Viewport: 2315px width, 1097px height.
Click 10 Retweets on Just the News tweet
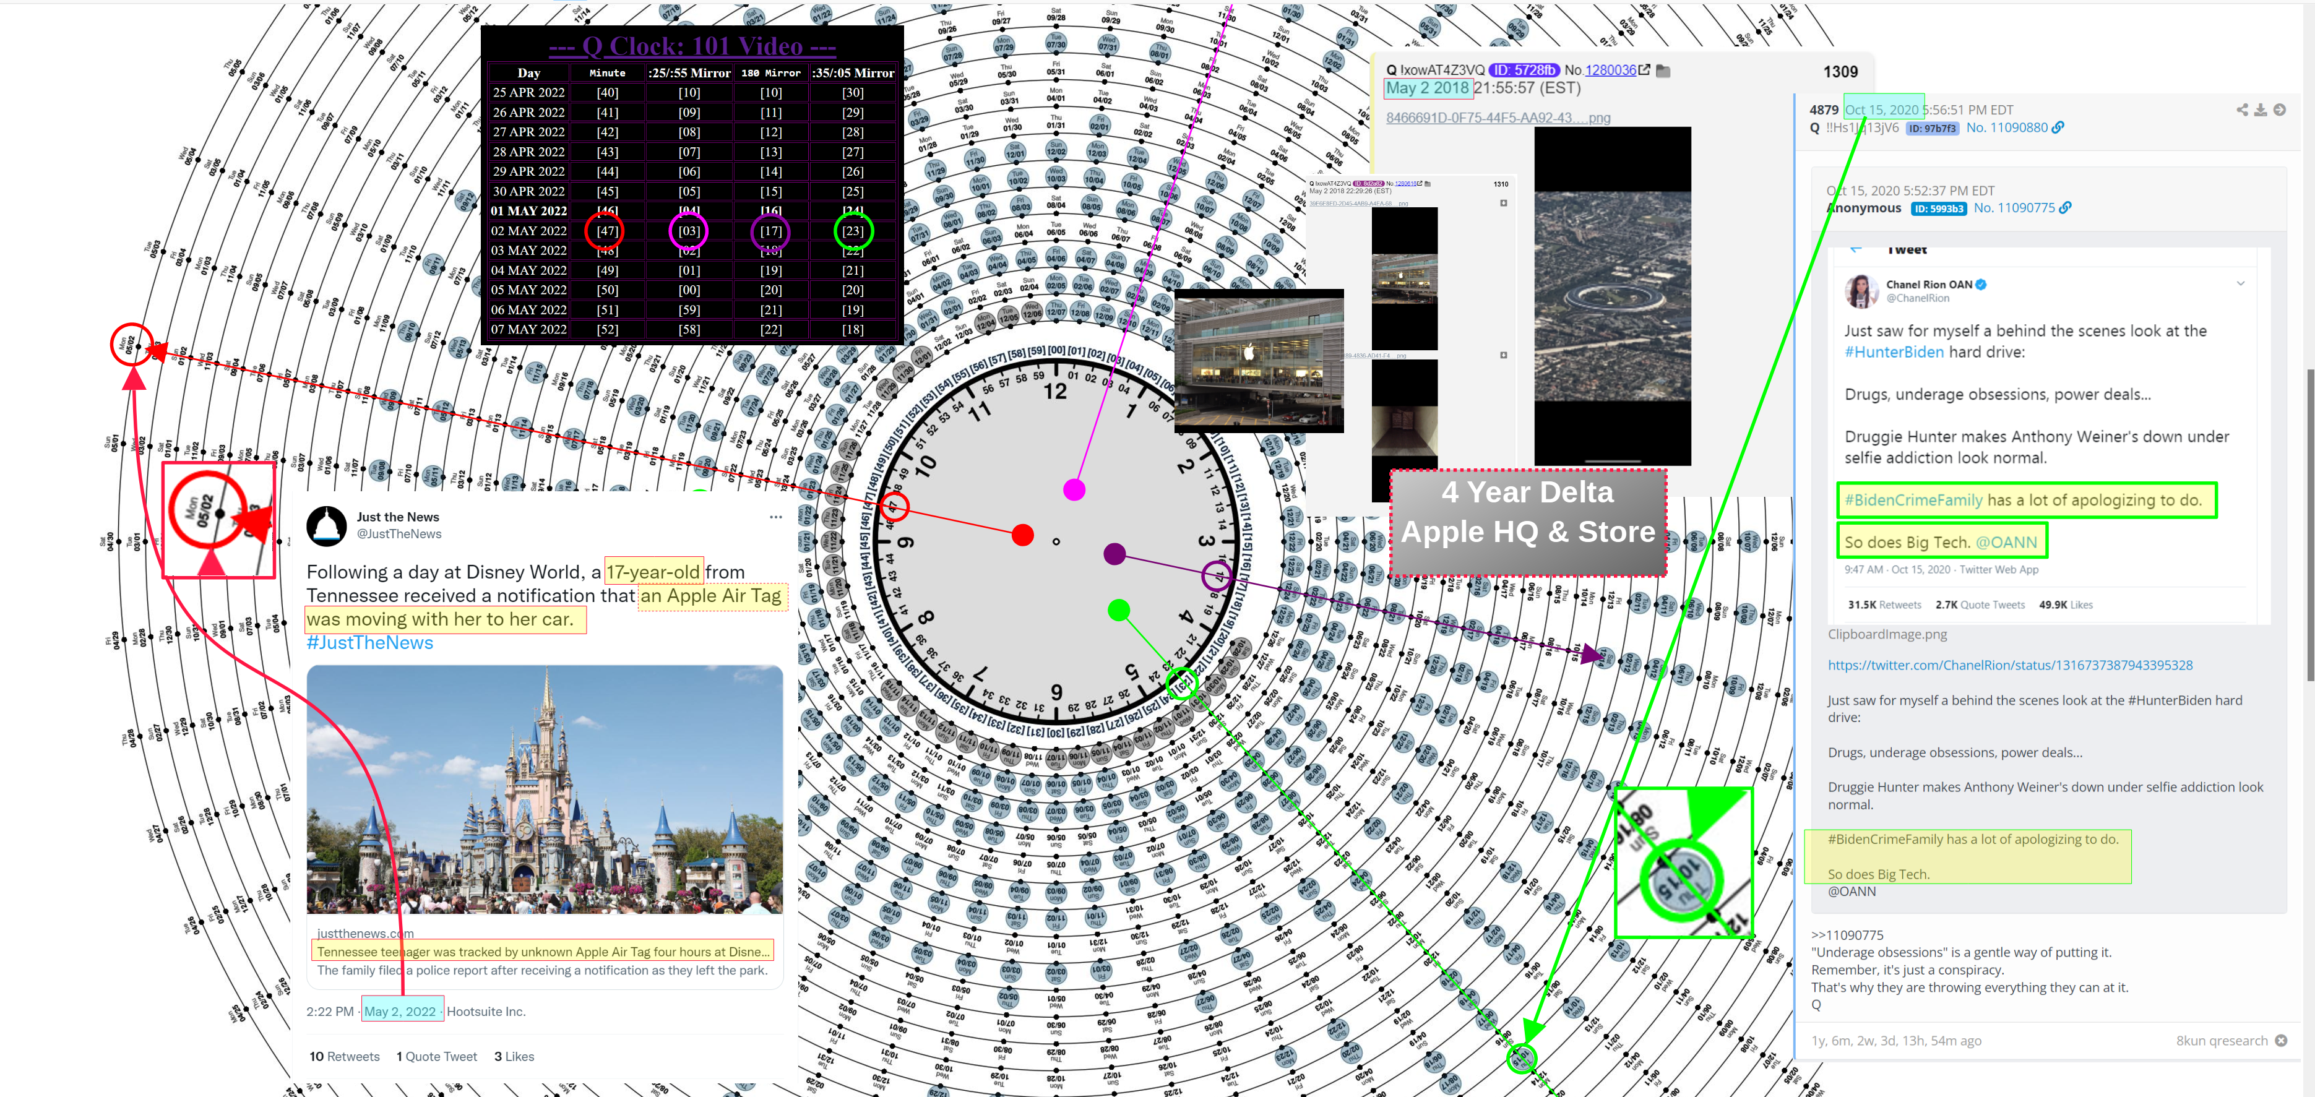[344, 1057]
